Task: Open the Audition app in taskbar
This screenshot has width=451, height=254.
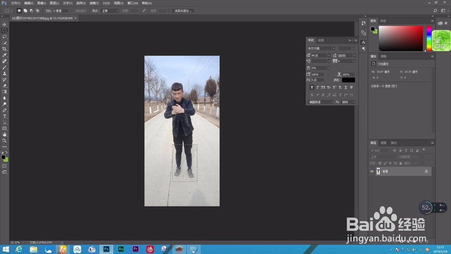Action: tap(121, 249)
